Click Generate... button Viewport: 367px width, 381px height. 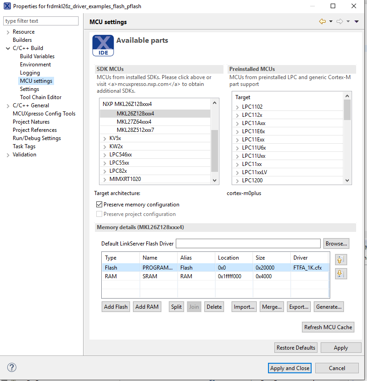point(329,306)
